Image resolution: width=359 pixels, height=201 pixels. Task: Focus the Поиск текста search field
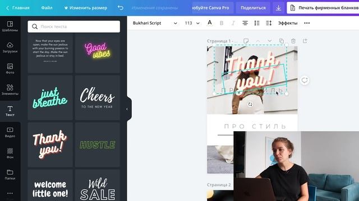[x=73, y=26]
